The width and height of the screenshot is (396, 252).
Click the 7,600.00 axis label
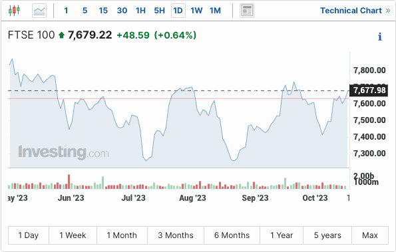[369, 104]
